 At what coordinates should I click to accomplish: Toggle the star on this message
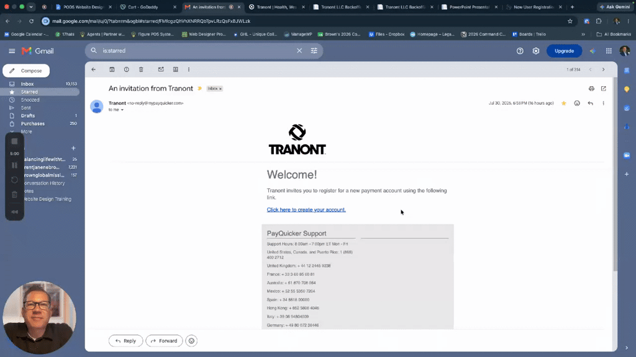(564, 104)
